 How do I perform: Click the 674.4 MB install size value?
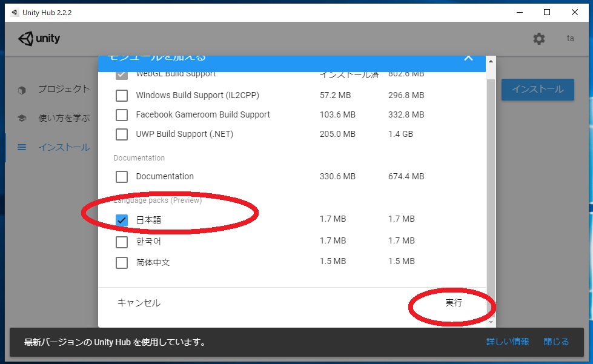406,176
